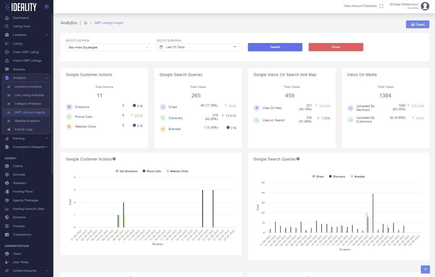The image size is (435, 277).
Task: Click the User Roles icon
Action: tap(7, 262)
